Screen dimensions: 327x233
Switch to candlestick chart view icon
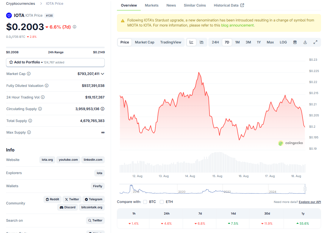202,42
